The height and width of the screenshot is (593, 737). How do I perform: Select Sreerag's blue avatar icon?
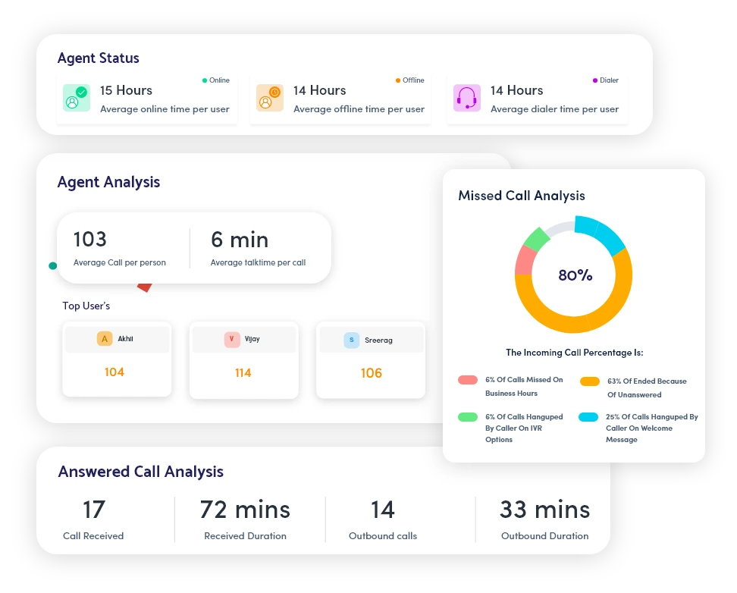[x=352, y=340]
